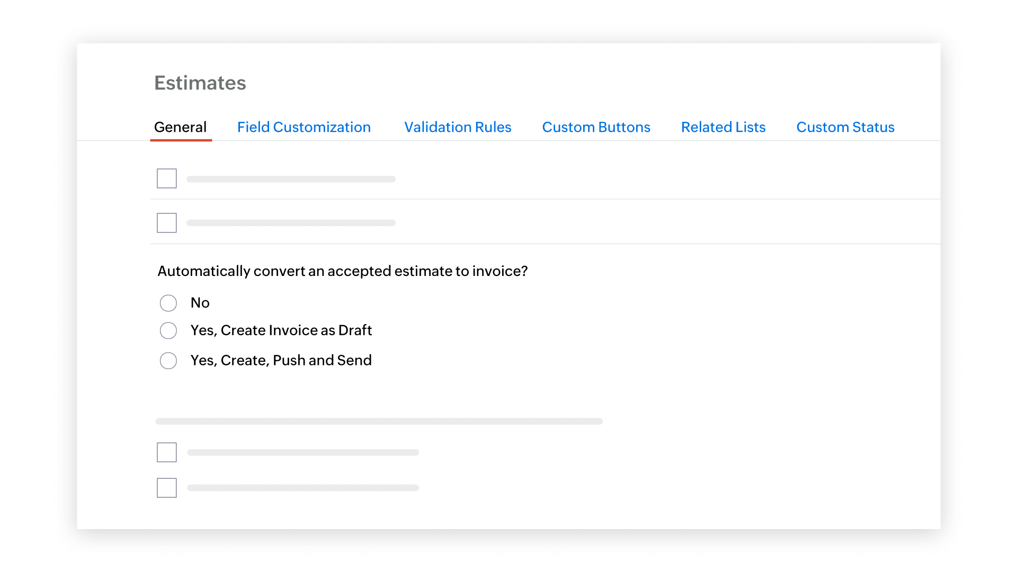Screen dimensions: 1017x572
Task: Click the placeholder label beside the second checkbox
Action: [291, 222]
